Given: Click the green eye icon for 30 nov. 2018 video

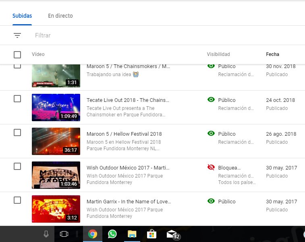Looking at the screenshot, I should (x=211, y=66).
